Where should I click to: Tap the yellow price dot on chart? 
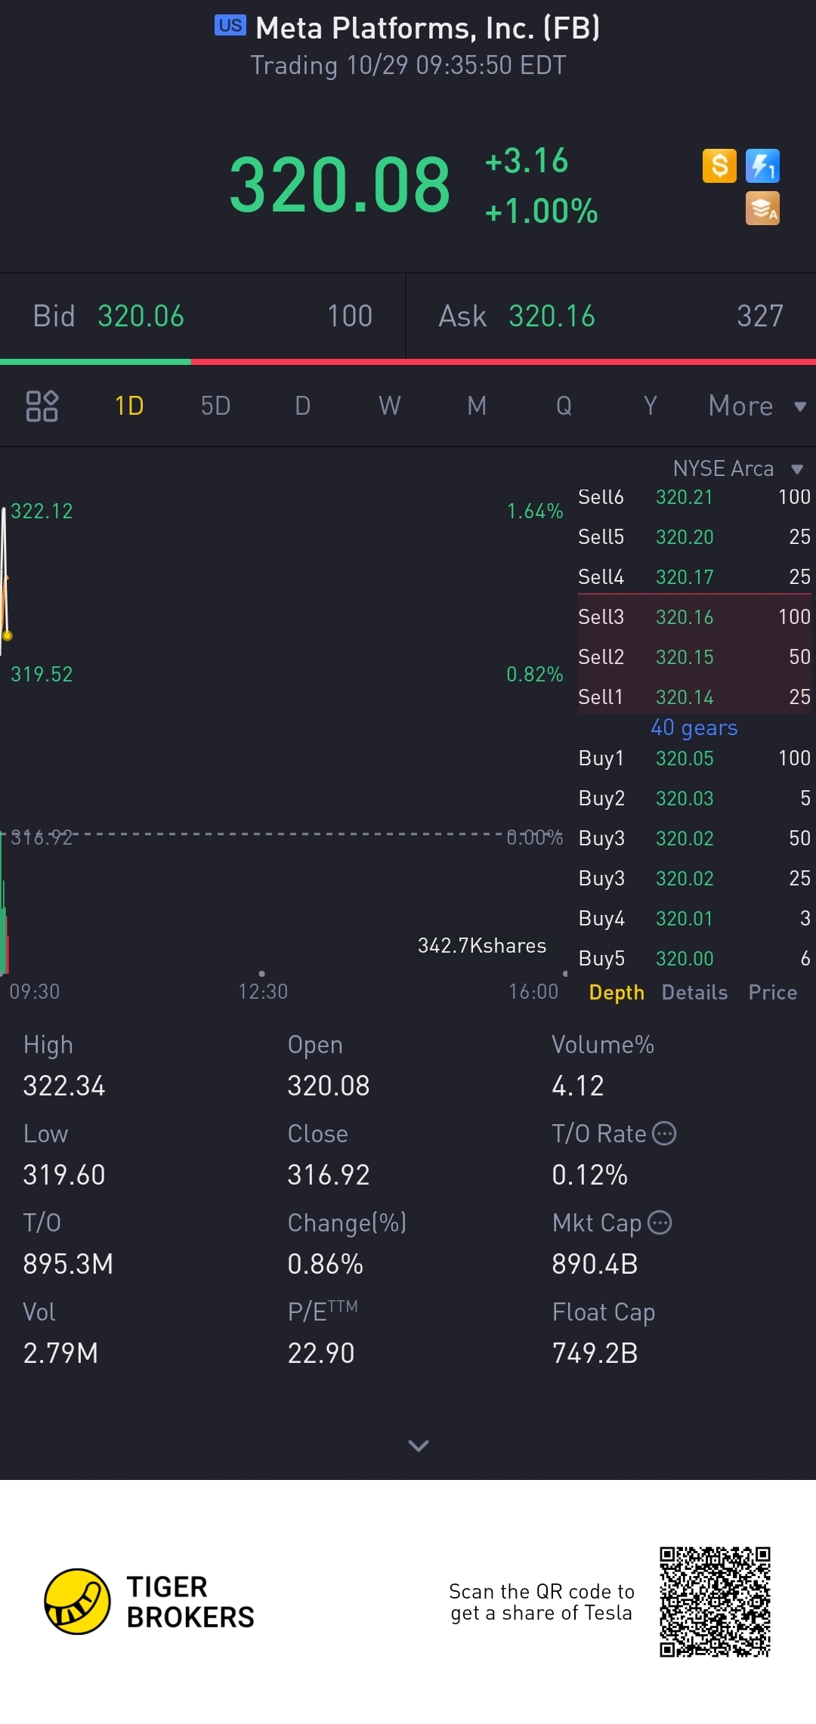click(x=8, y=635)
